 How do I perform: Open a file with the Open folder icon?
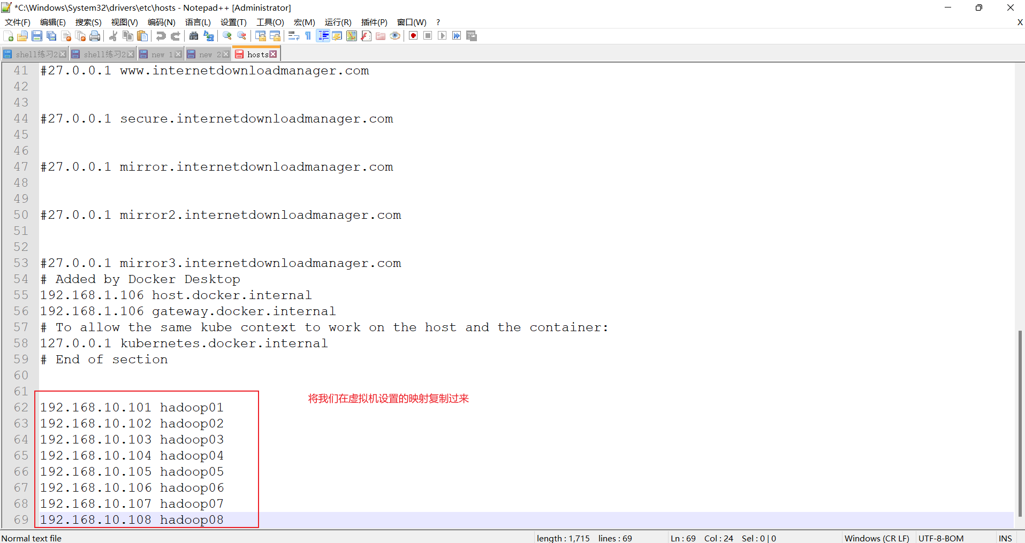click(22, 36)
